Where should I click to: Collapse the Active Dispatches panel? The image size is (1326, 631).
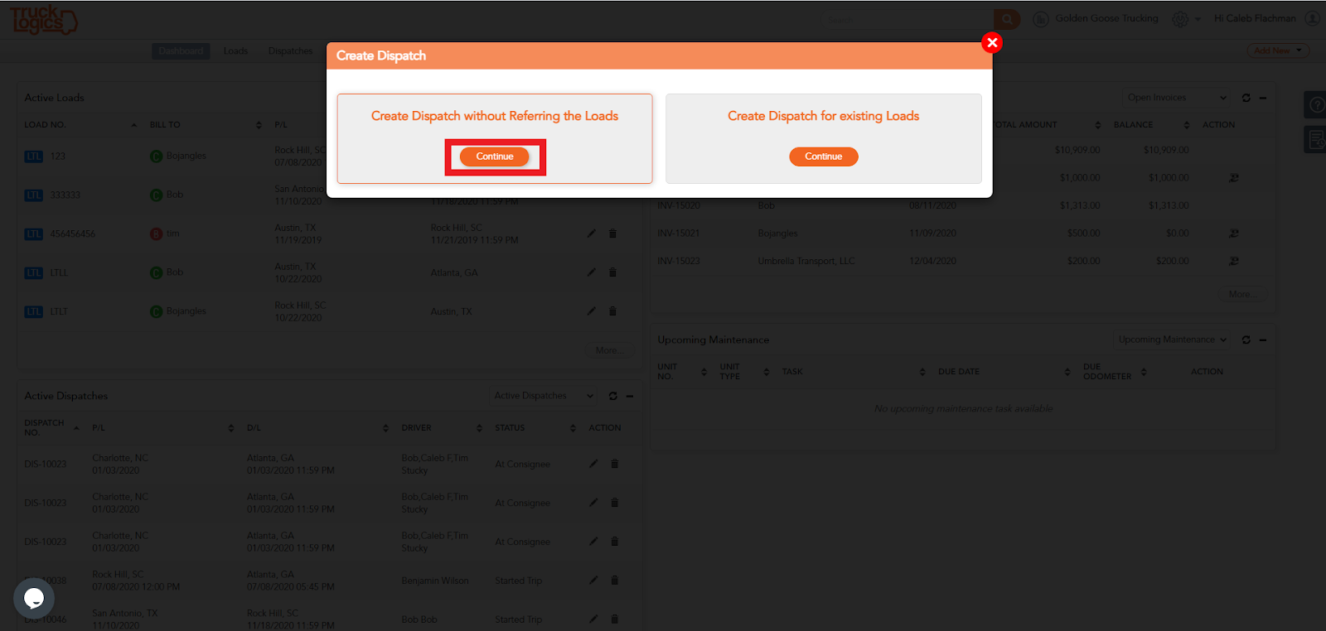click(630, 396)
